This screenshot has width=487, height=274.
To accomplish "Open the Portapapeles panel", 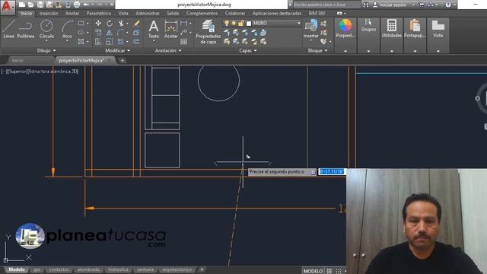I will pyautogui.click(x=415, y=29).
